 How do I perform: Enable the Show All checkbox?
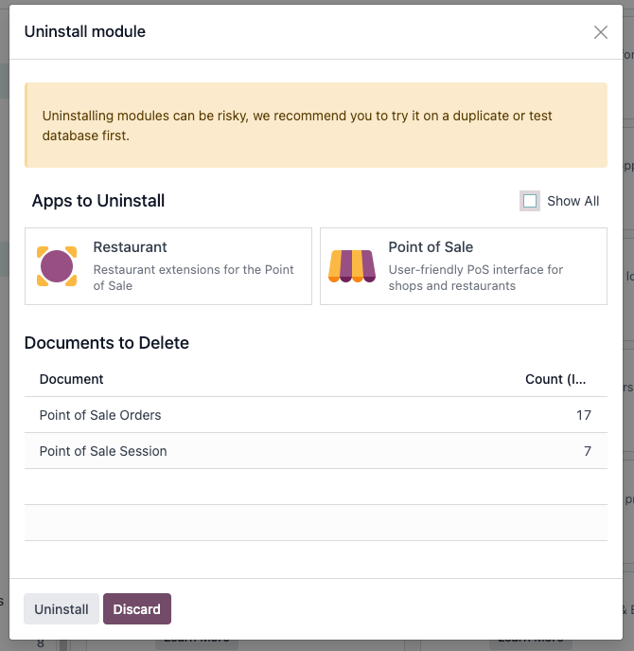(x=530, y=201)
